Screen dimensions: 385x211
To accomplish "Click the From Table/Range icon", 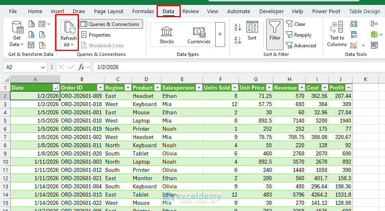I will tap(31, 45).
